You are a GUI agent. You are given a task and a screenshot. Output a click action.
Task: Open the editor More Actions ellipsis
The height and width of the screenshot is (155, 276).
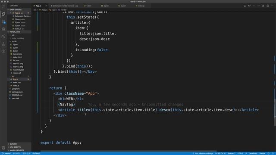(x=272, y=6)
